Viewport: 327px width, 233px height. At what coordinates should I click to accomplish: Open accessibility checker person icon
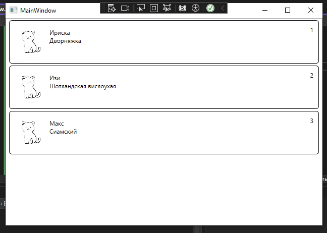[x=195, y=8]
